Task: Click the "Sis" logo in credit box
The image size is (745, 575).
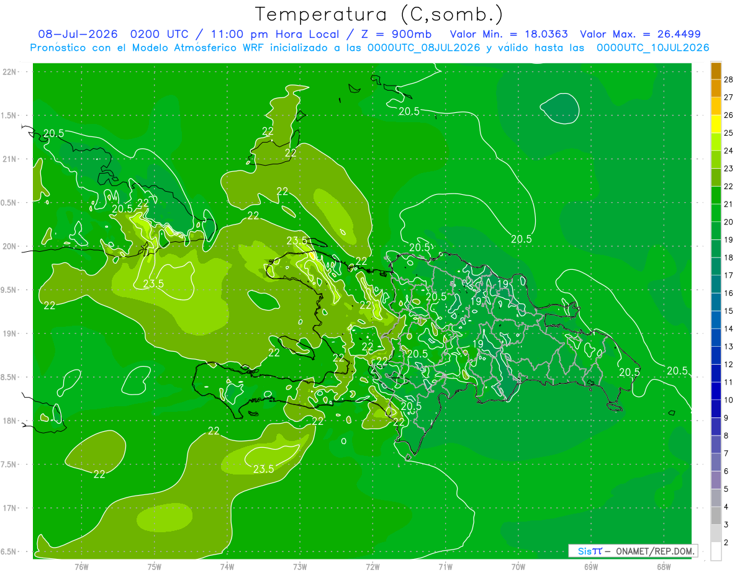Action: coord(584,551)
